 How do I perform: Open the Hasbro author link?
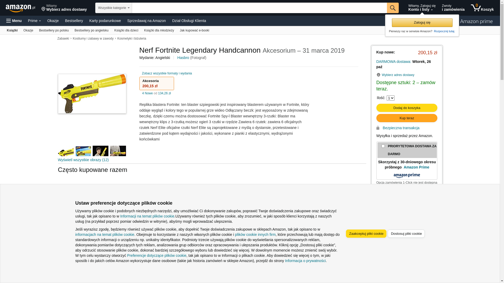pos(183,58)
